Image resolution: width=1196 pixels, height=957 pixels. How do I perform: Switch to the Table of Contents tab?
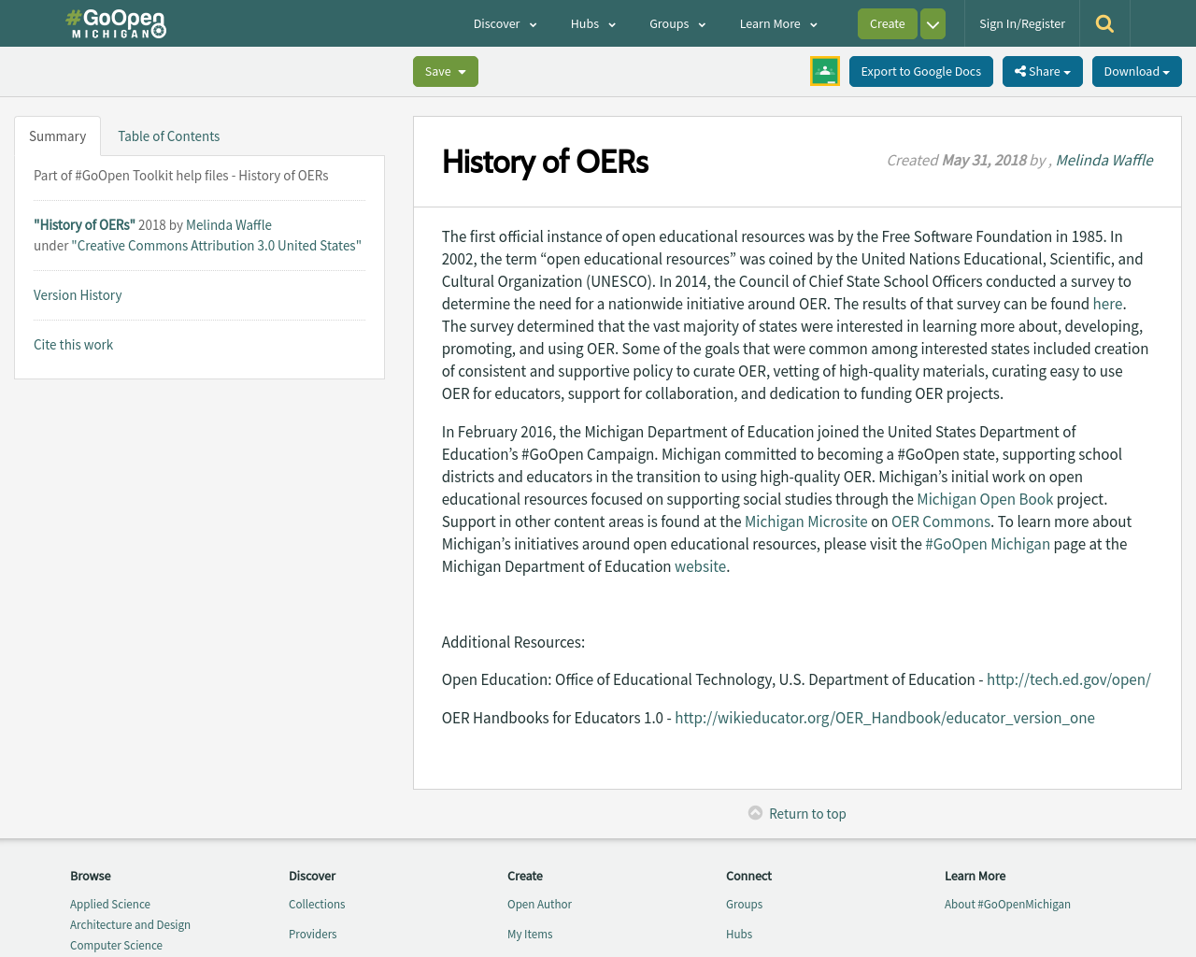167,135
